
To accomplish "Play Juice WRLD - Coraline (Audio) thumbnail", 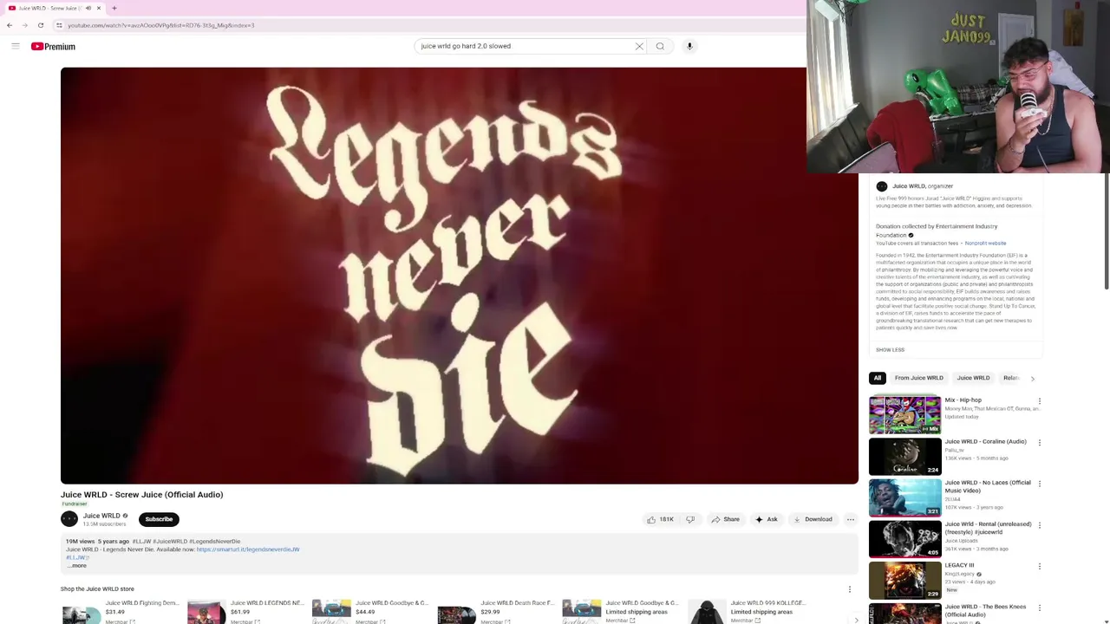I will click(904, 456).
